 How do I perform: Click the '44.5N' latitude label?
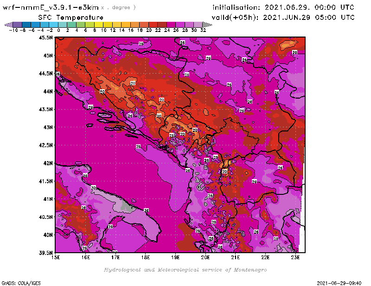tap(45, 73)
